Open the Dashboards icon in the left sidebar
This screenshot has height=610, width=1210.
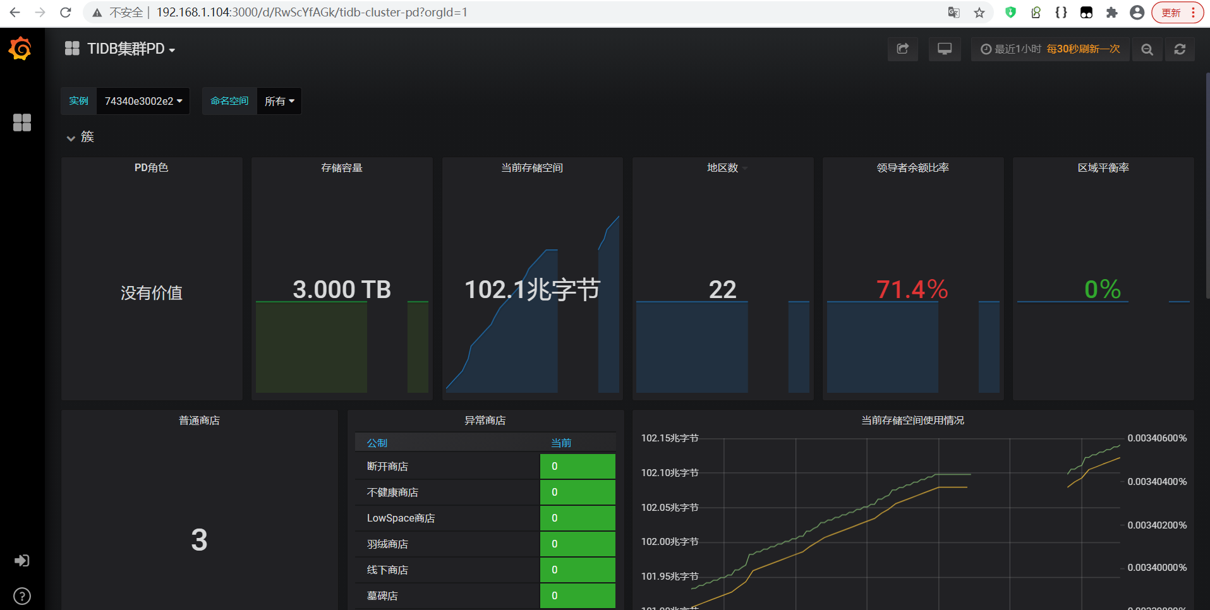21,123
